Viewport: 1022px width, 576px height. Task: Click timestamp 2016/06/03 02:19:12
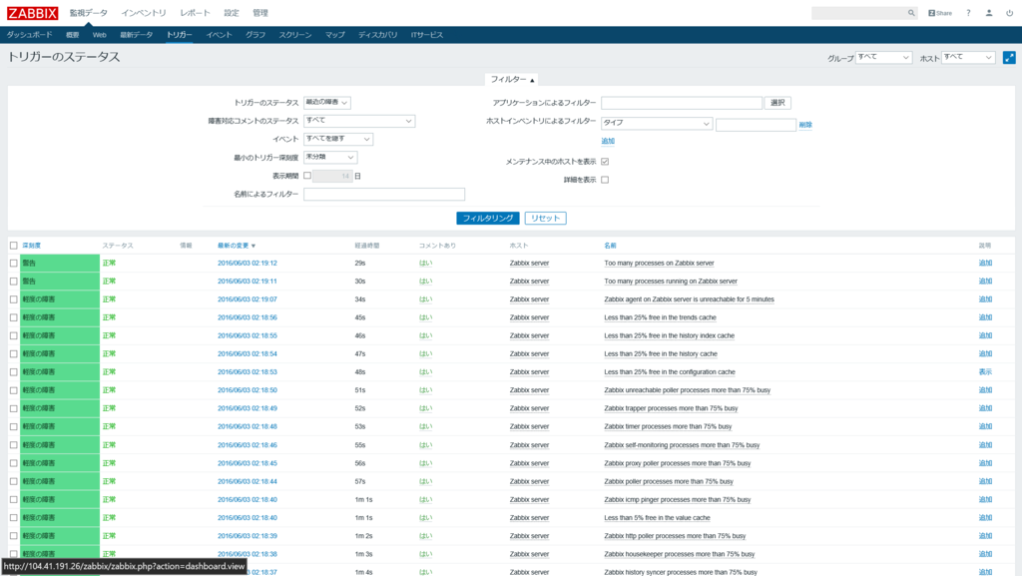pos(248,264)
